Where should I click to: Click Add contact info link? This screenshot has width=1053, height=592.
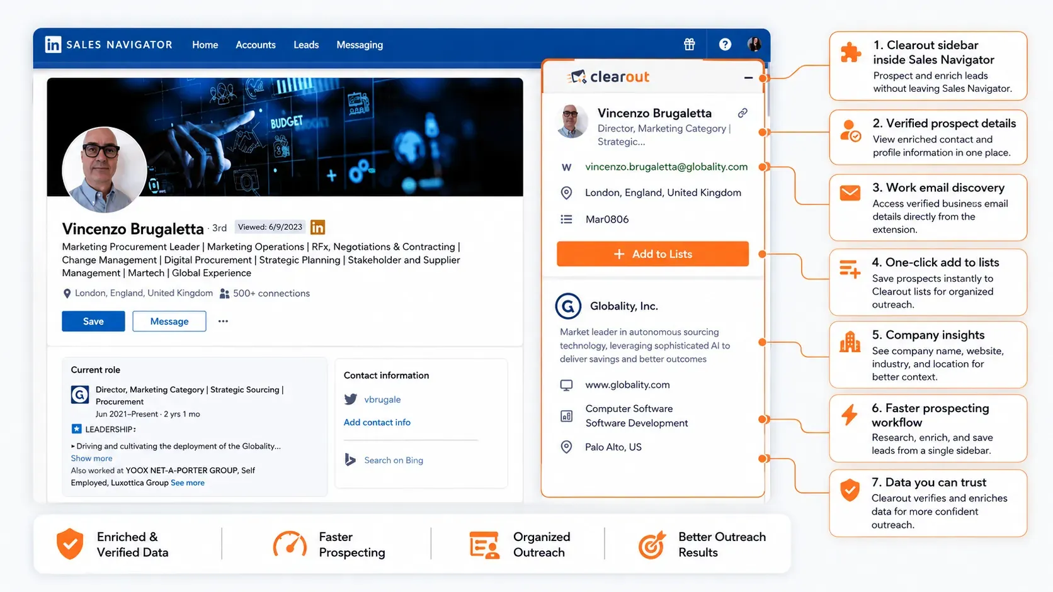[377, 423]
